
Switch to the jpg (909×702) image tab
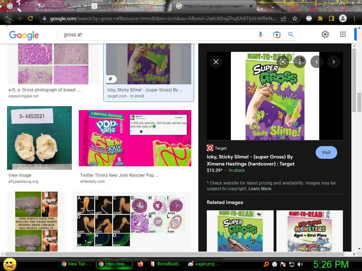click(127, 6)
